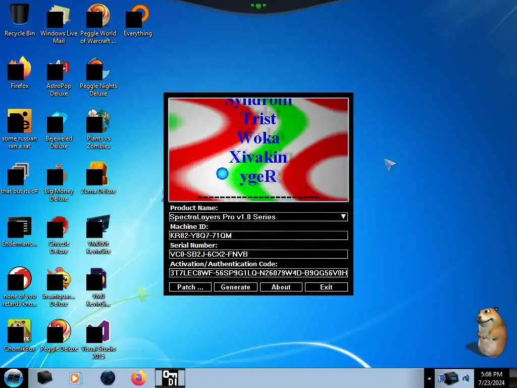This screenshot has height=388, width=517.
Task: Open Peggle Nights Deluxe icon
Action: [x=98, y=77]
